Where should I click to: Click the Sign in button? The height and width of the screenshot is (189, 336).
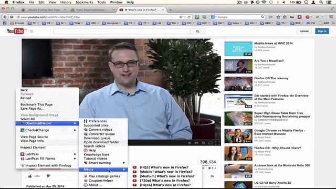322,31
